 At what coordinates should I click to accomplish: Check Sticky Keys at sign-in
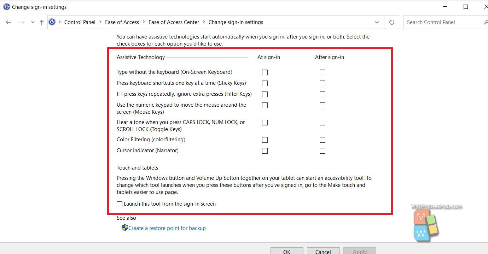tap(265, 83)
